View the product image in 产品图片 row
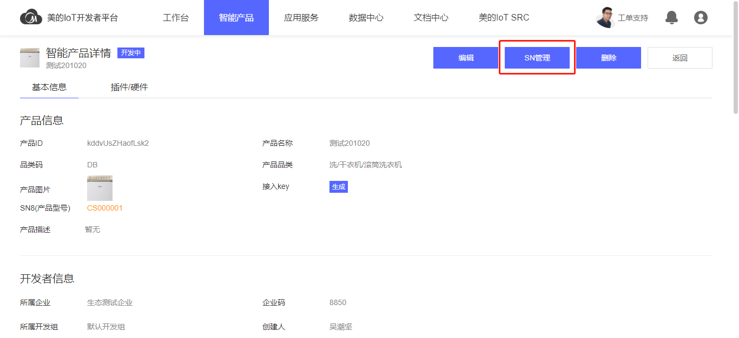 click(100, 188)
